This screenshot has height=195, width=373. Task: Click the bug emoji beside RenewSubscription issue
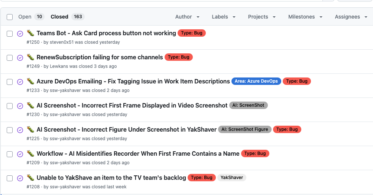click(x=30, y=57)
